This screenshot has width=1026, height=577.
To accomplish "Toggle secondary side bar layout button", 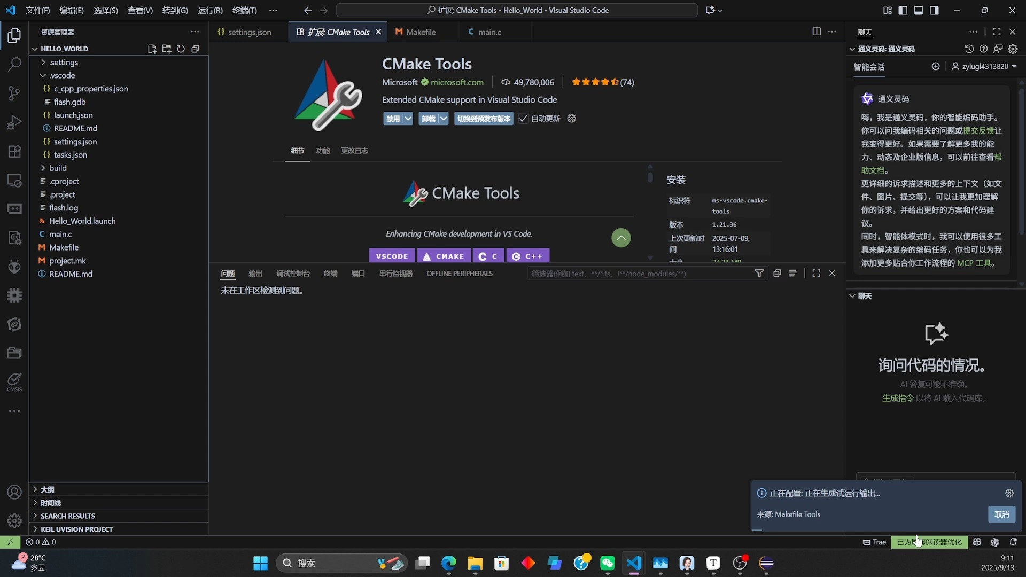I will pos(934,10).
